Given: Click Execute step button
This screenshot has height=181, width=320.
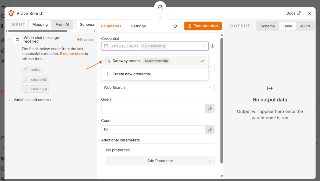Looking at the screenshot, I should [x=203, y=26].
